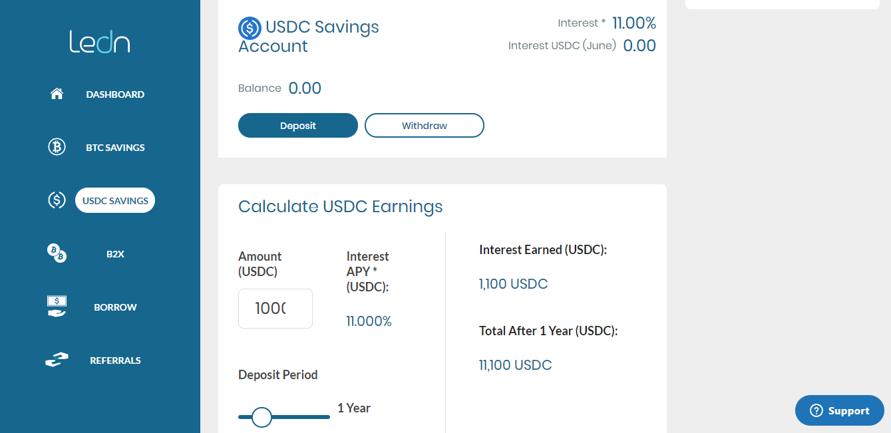Select the USDC Savings menu item
Screen dimensions: 891x433
(115, 201)
